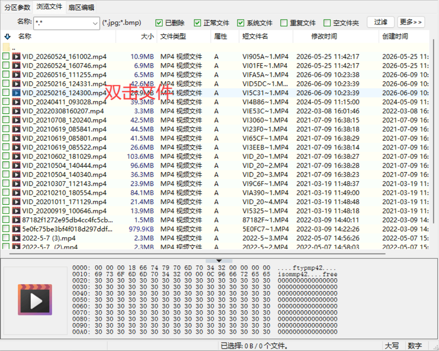Click the video icon beside VID_20210708_120240.mp4
Screen dimensions: 439x351
tap(16, 120)
